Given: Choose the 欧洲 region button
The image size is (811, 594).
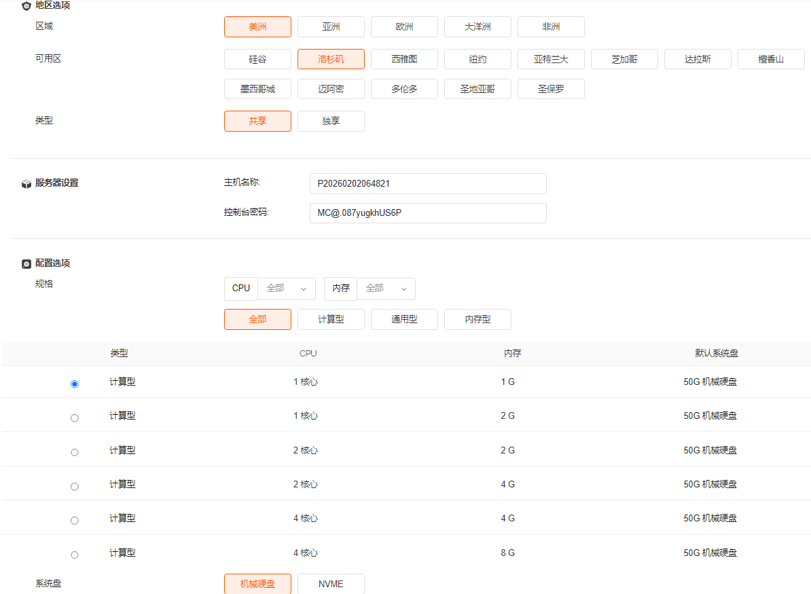Looking at the screenshot, I should coord(404,27).
